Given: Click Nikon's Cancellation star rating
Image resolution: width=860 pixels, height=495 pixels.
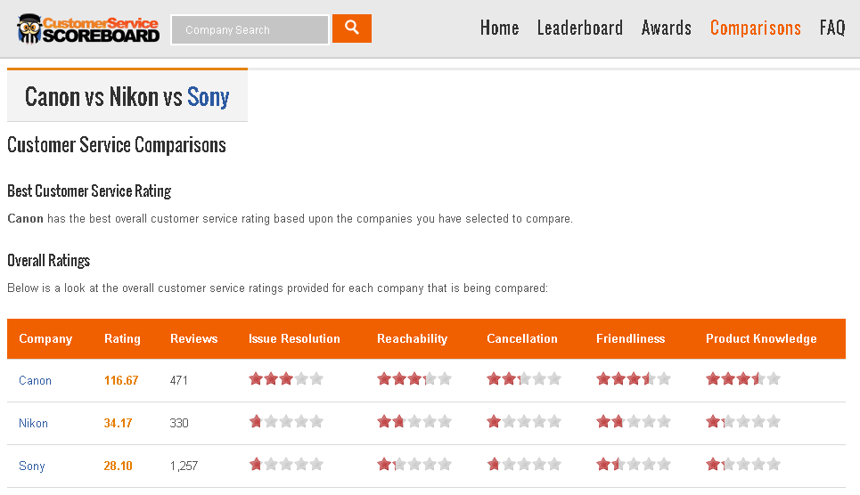Looking at the screenshot, I should [524, 421].
